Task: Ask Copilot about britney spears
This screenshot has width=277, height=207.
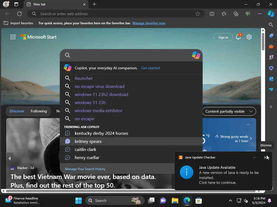Action: 131,141
